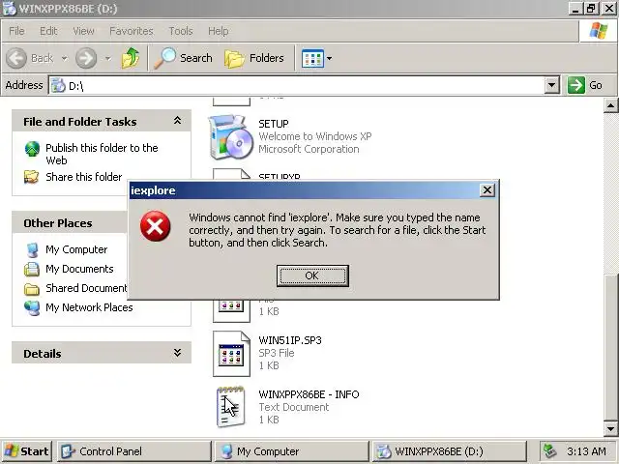Viewport: 619px width, 464px height.
Task: Click the Publish to Web globe icon
Action: (32, 149)
